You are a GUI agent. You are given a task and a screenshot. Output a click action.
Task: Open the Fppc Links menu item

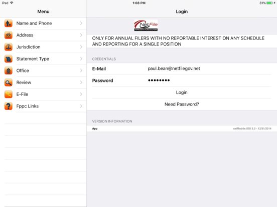click(43, 106)
